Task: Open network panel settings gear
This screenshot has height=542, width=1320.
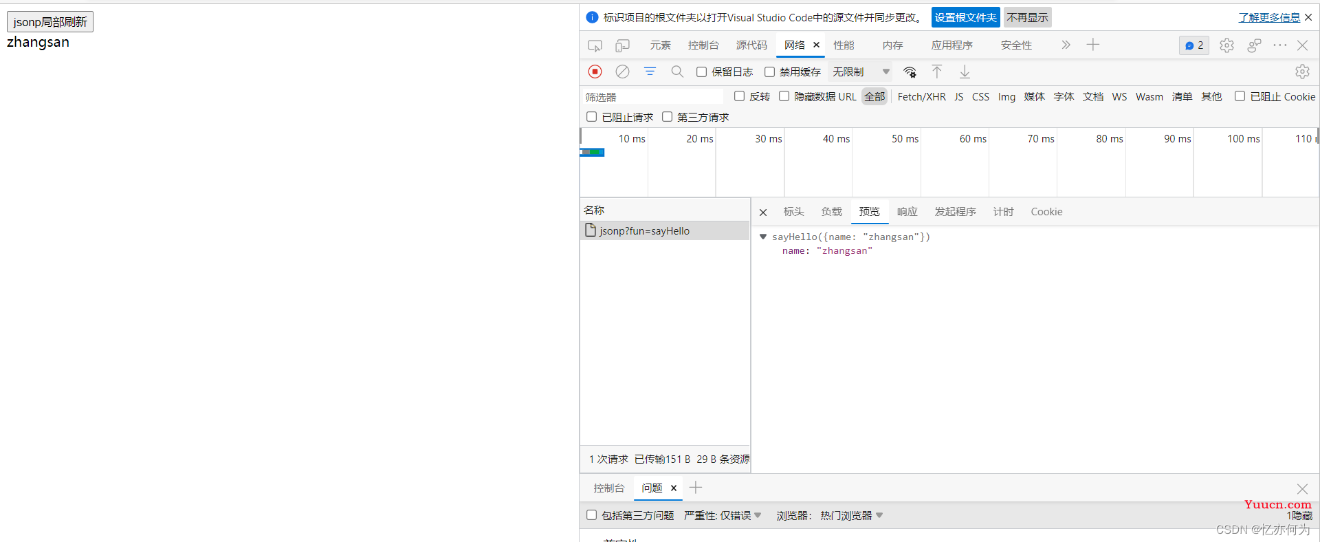Action: click(x=1302, y=72)
